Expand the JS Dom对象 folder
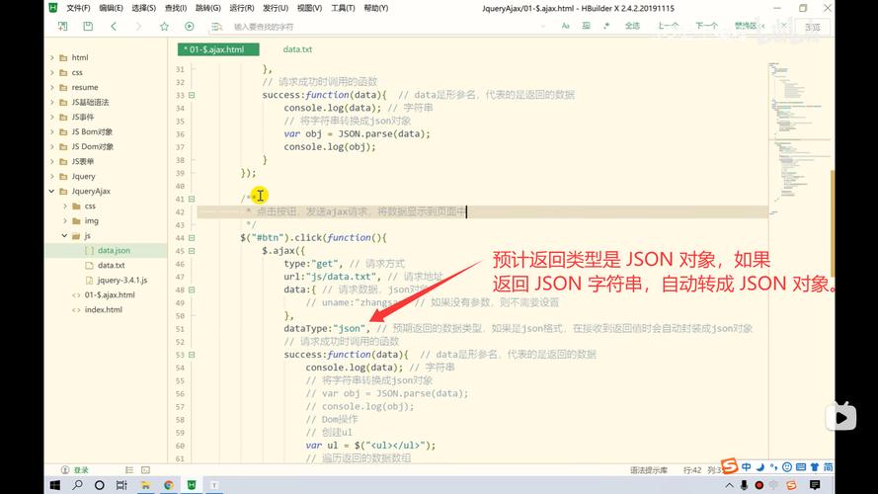The width and height of the screenshot is (878, 494). pos(52,146)
